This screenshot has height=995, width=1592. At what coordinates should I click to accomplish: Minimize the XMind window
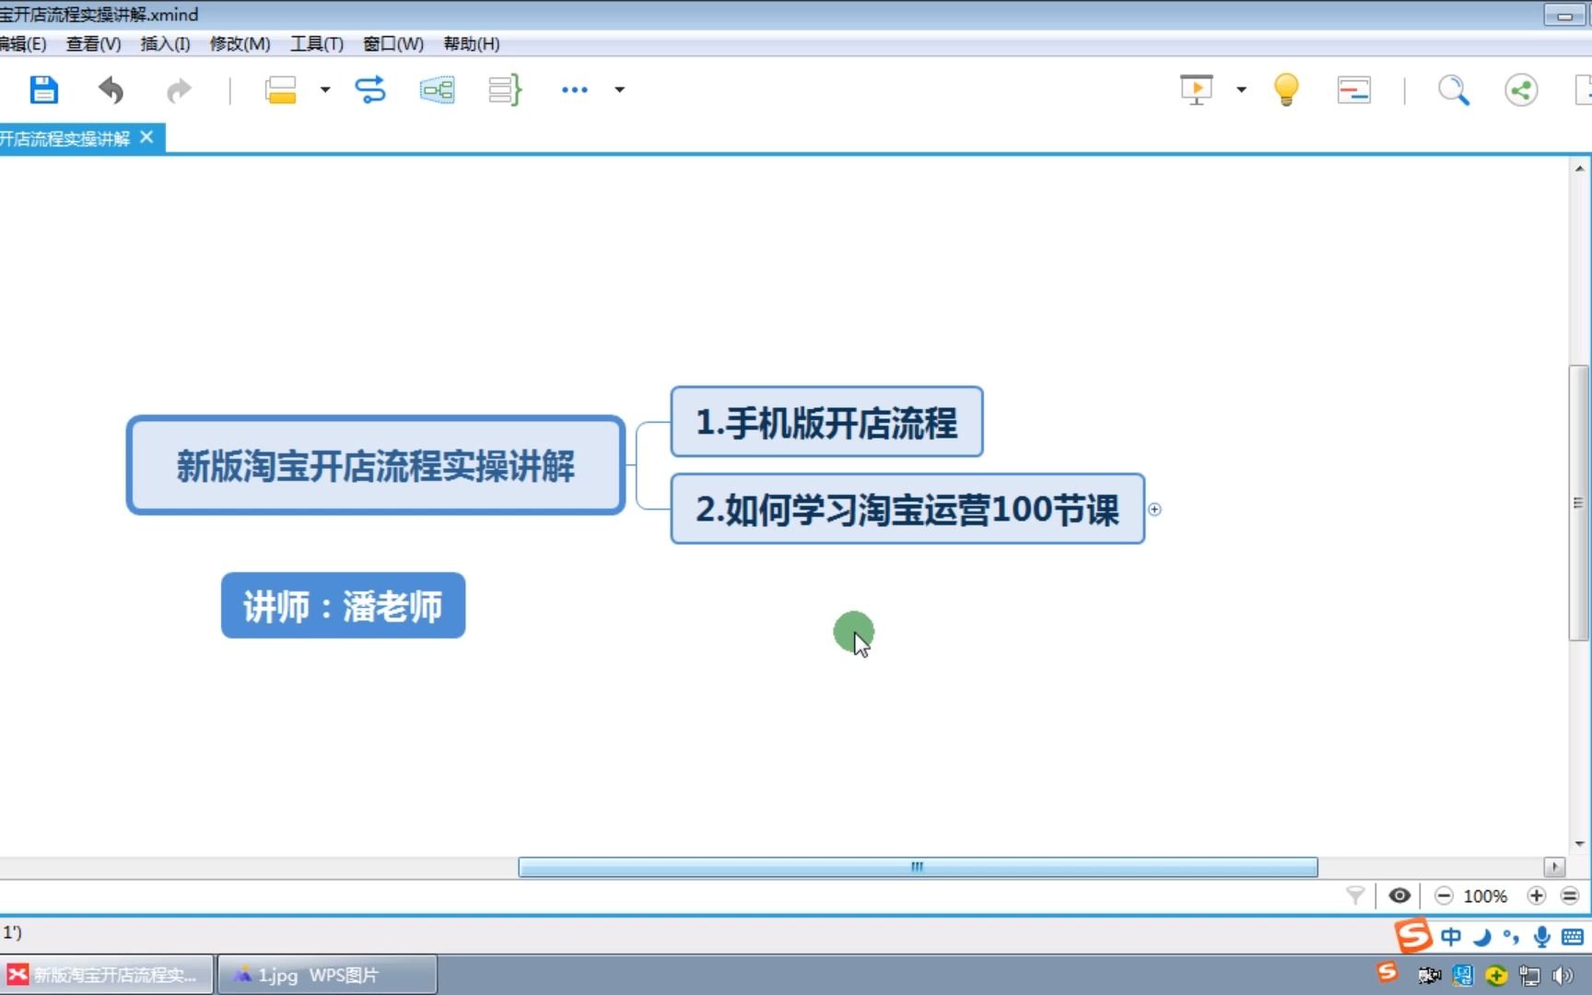coord(1564,16)
